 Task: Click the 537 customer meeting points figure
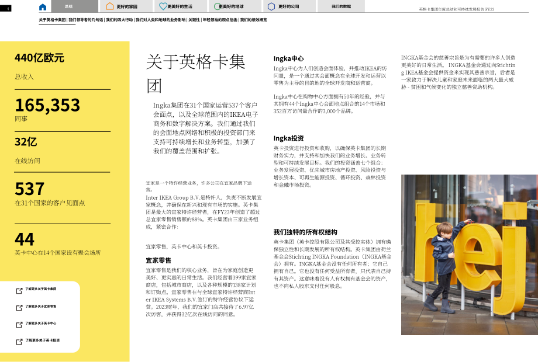click(29, 189)
